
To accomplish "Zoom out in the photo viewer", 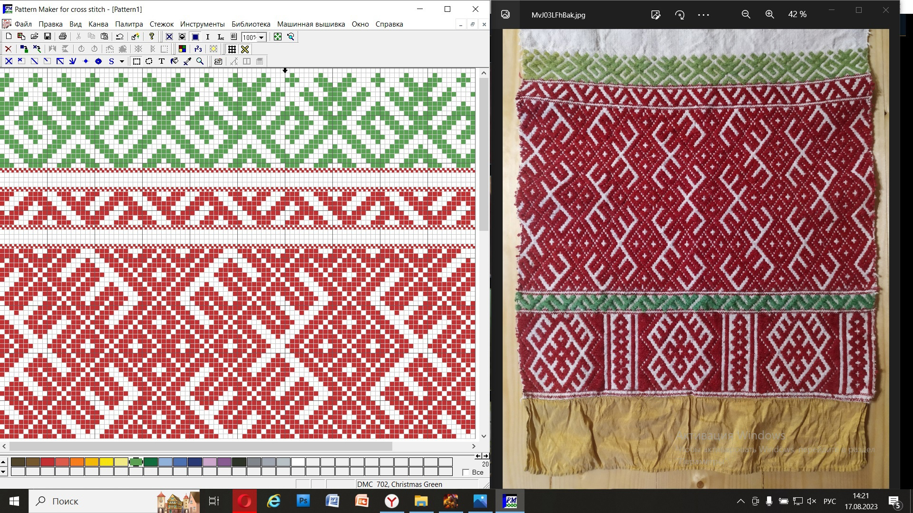I will [x=746, y=15].
